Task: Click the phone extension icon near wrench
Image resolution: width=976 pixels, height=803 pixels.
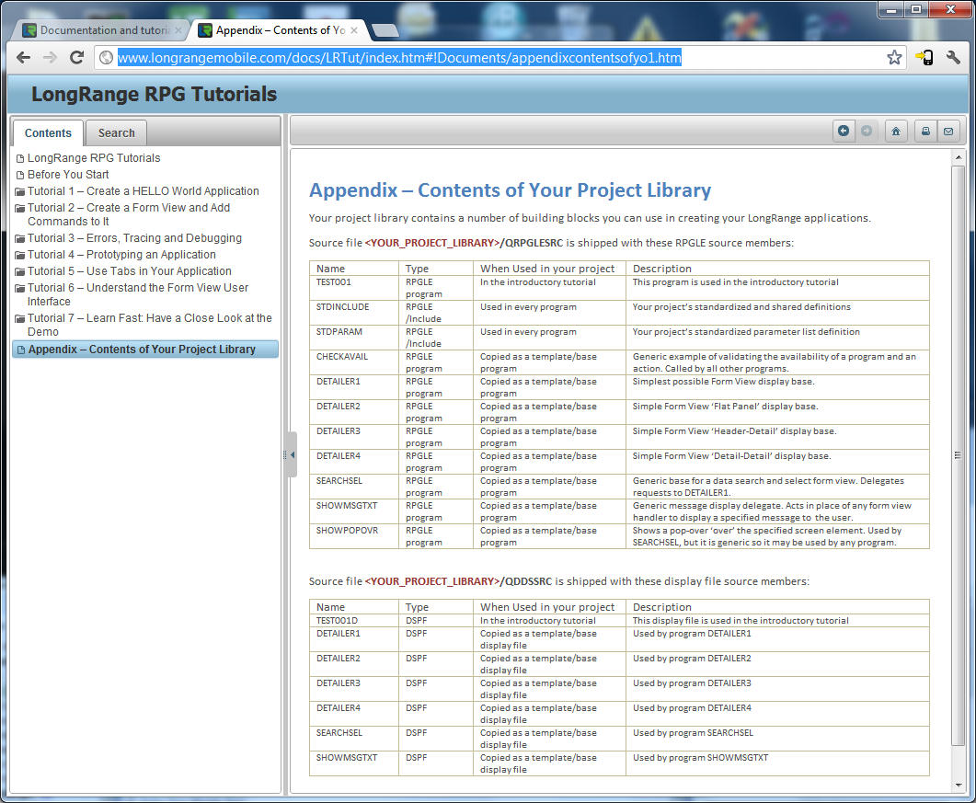Action: [924, 58]
